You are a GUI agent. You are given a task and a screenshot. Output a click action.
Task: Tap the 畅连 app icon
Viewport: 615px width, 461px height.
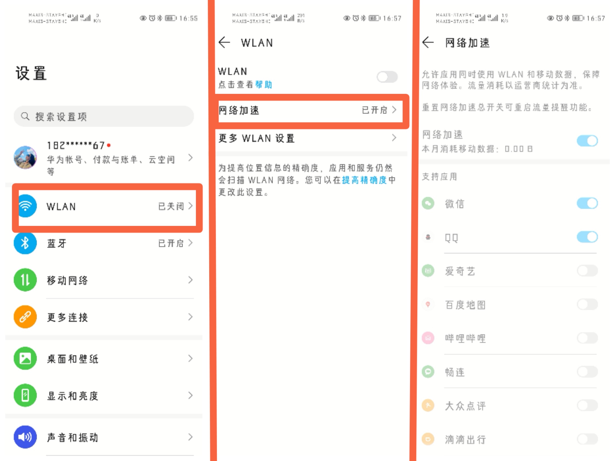428,372
